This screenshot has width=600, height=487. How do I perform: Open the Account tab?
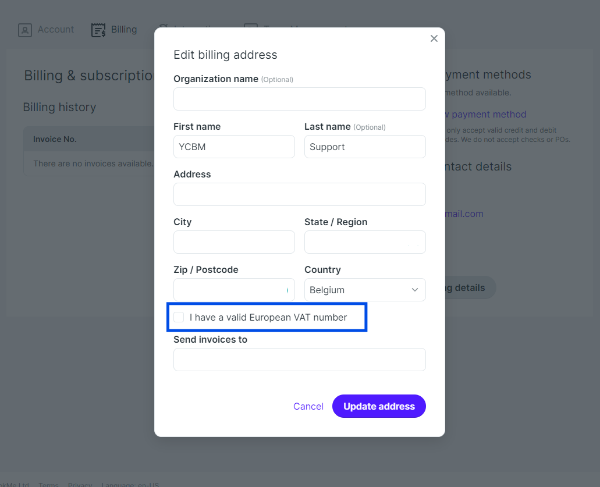pos(46,30)
